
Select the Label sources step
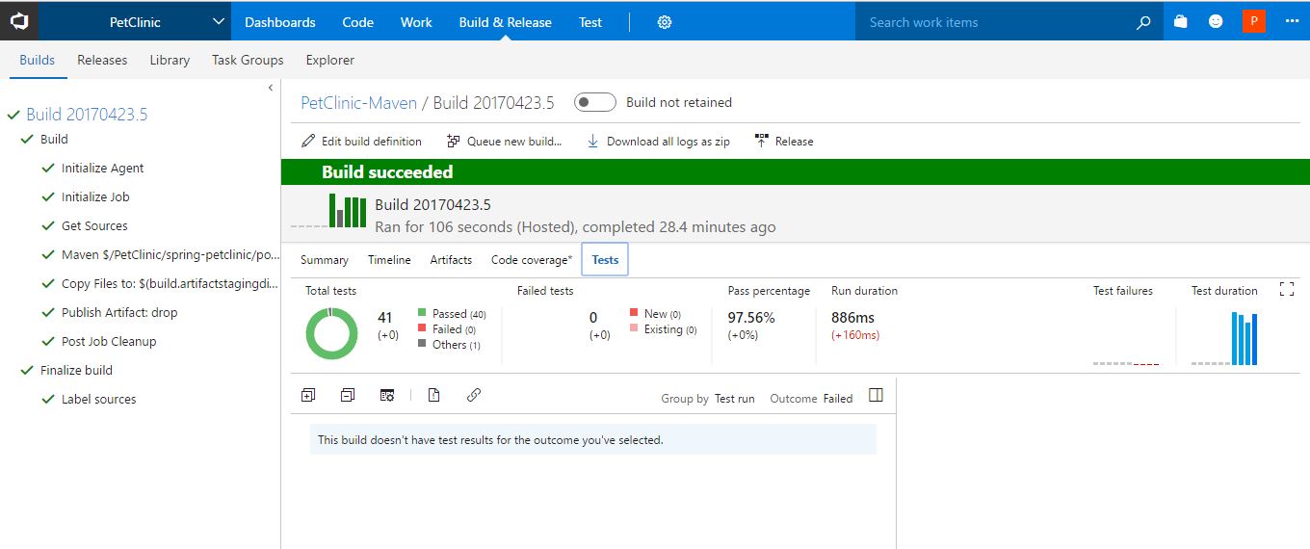(x=98, y=399)
